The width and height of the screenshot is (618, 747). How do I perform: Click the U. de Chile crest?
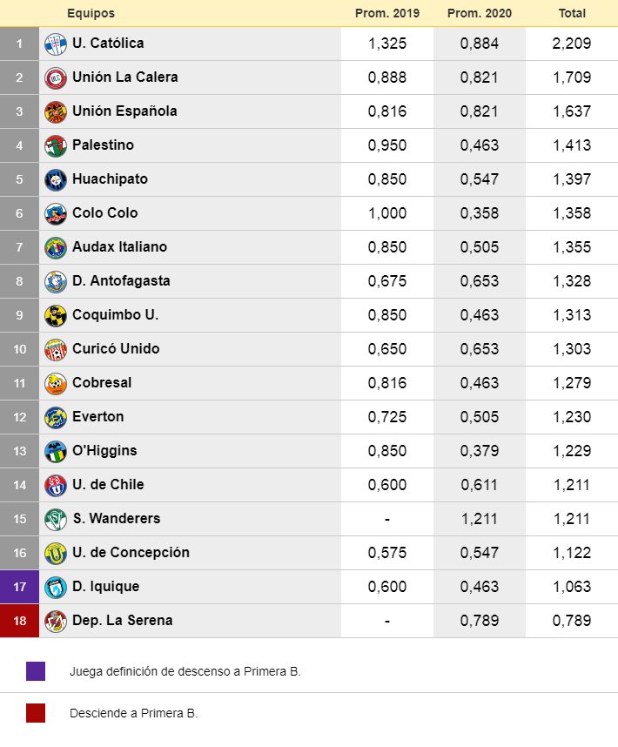pos(56,485)
